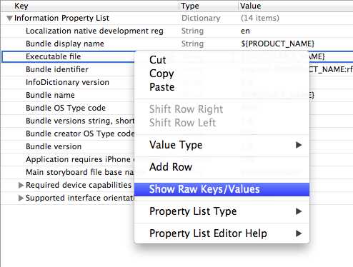This screenshot has height=267, width=353.
Task: Select the Bundle name key
Action: [50, 95]
